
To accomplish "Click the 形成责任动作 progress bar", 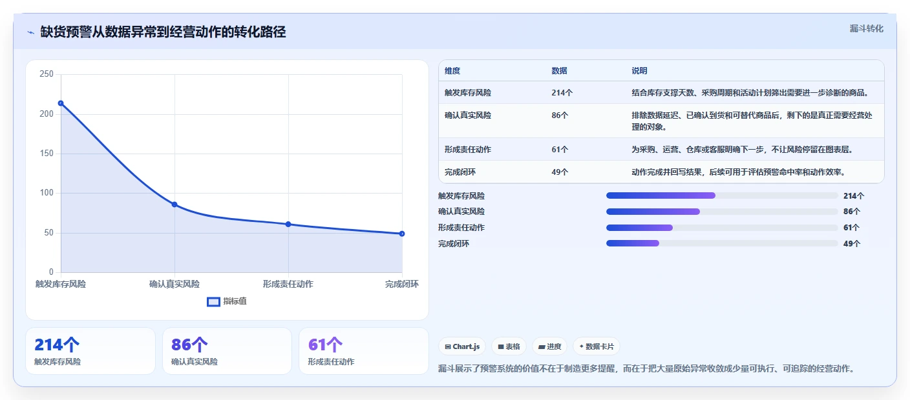I will tap(722, 228).
